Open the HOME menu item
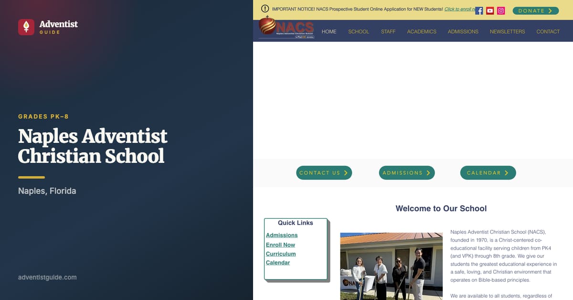 (x=329, y=31)
